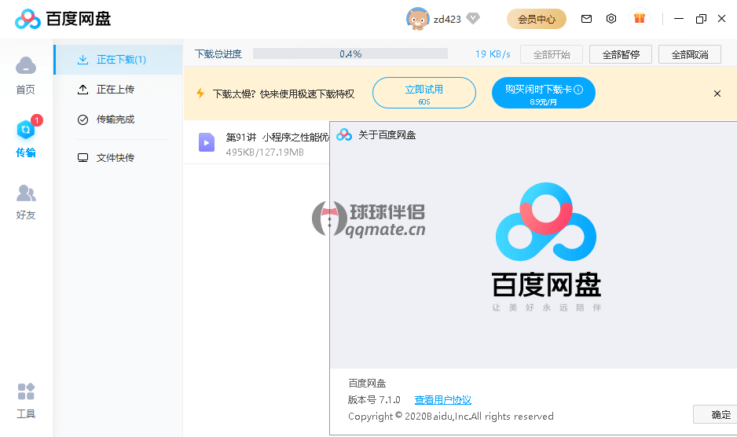This screenshot has width=737, height=437.
Task: Click the 下载总进度 progress bar
Action: [x=350, y=54]
